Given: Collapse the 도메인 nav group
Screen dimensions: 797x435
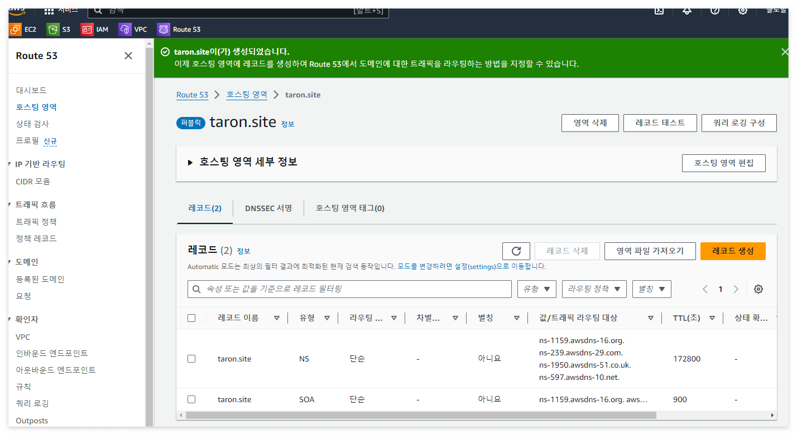Looking at the screenshot, I should click(x=11, y=262).
